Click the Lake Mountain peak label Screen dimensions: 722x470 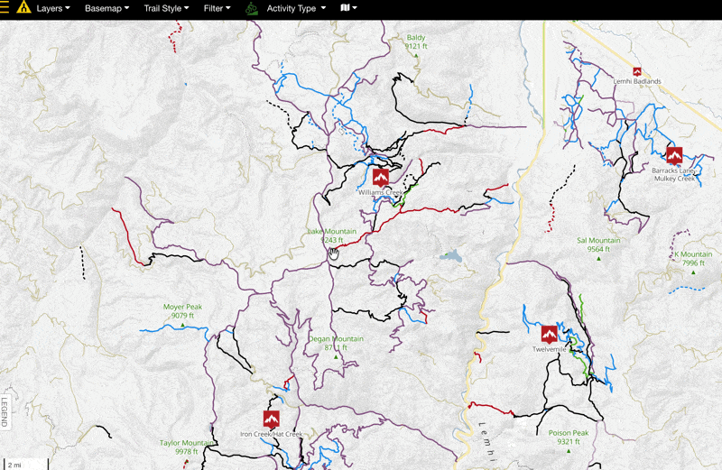coord(332,235)
